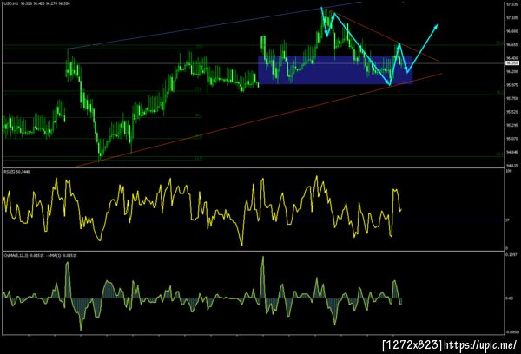This screenshot has width=521, height=354.
Task: Select the red descending resistance trendline
Action: (x=386, y=36)
